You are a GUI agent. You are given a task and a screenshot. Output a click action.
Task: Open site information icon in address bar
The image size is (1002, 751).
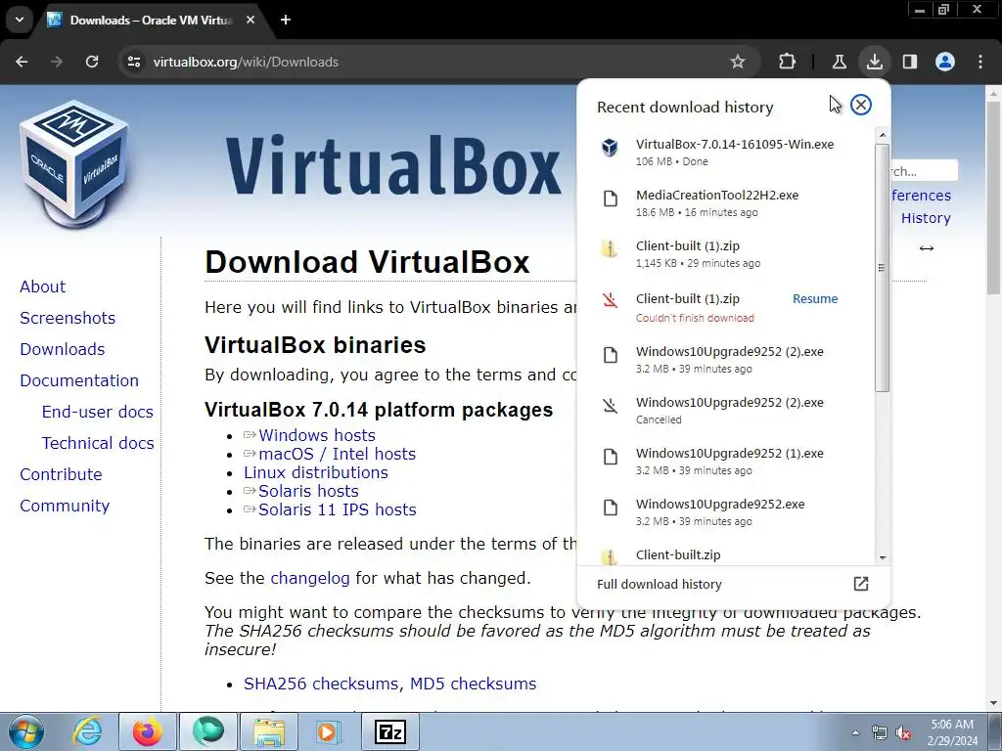(134, 62)
